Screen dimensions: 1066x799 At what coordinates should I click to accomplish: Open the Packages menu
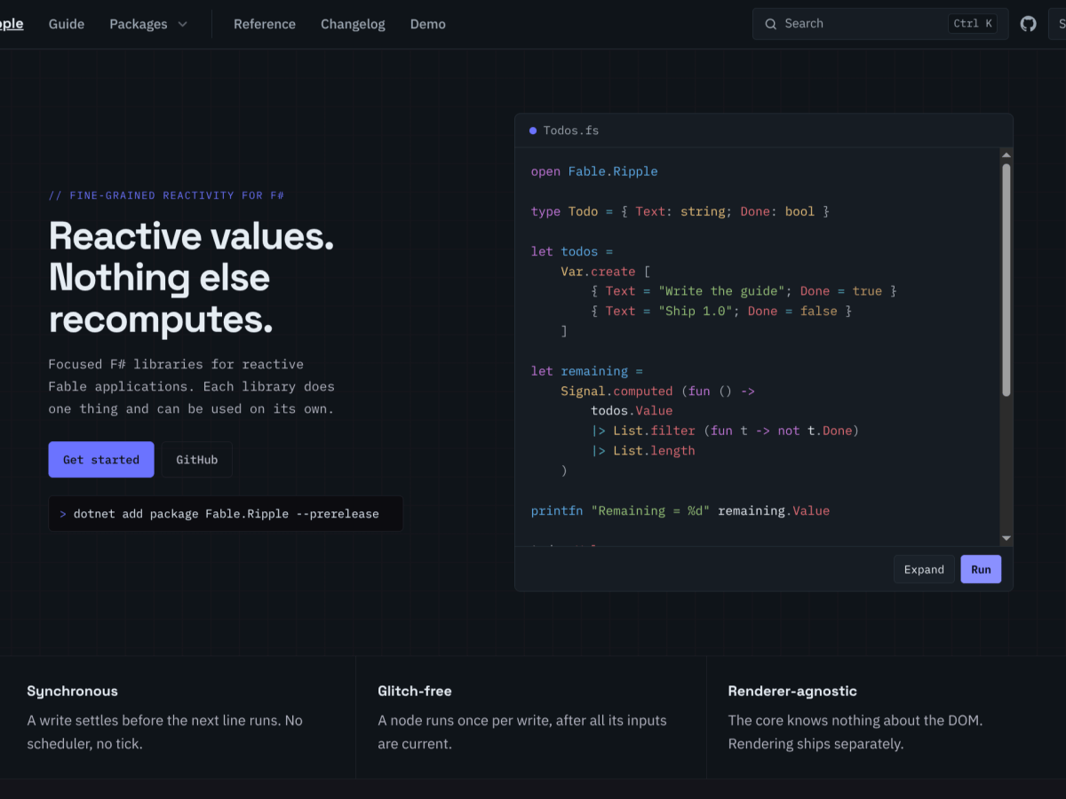tap(148, 24)
